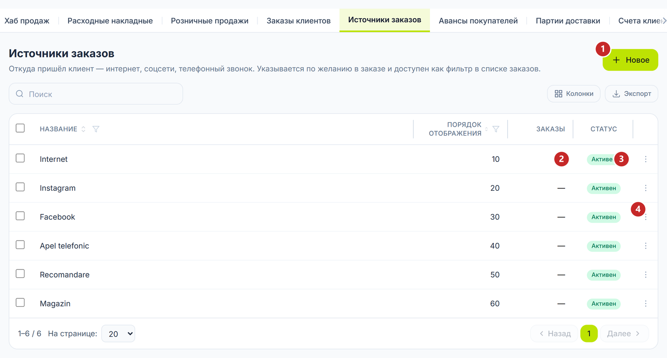Click filter icon in Название column
Image resolution: width=667 pixels, height=358 pixels.
click(96, 129)
